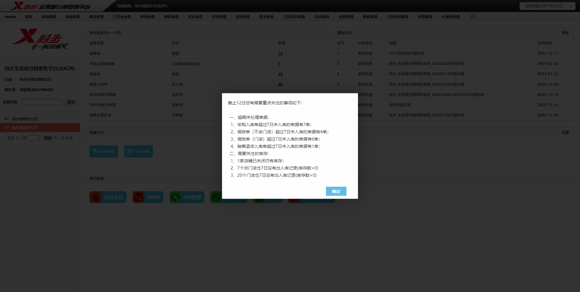Go to 上一页 in sidebar pagination
Image resolution: width=580 pixels, height=292 pixels.
tap(21, 138)
